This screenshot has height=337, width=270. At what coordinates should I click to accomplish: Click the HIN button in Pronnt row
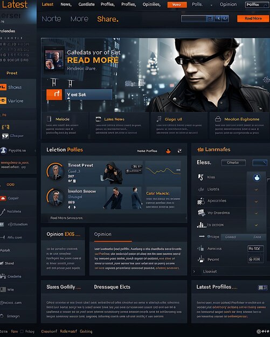(255, 259)
